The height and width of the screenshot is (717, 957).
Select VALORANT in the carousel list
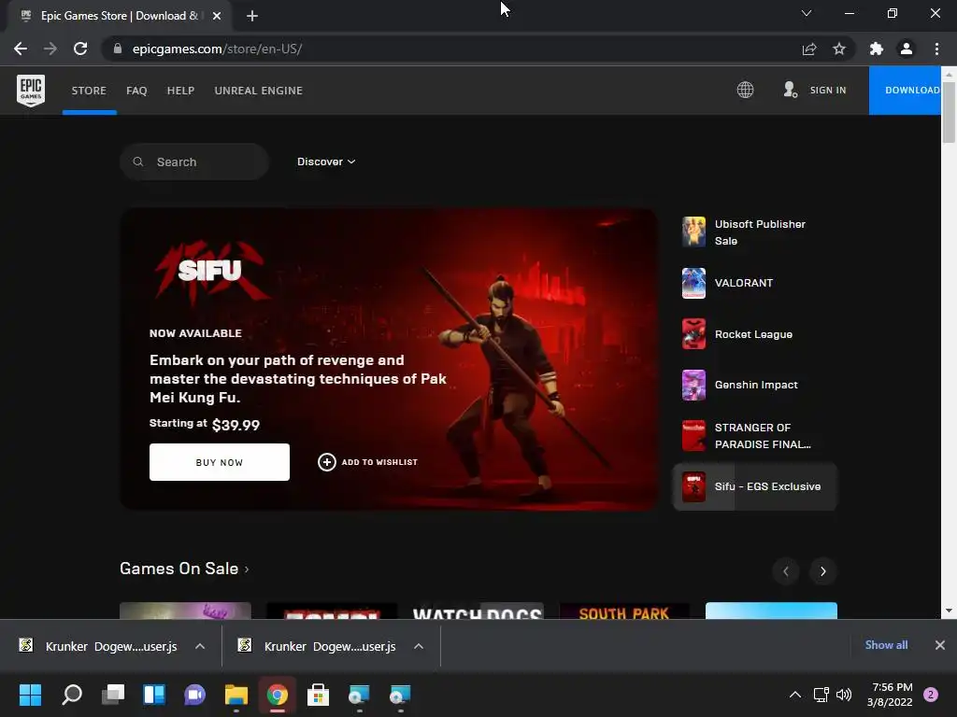pyautogui.click(x=754, y=283)
